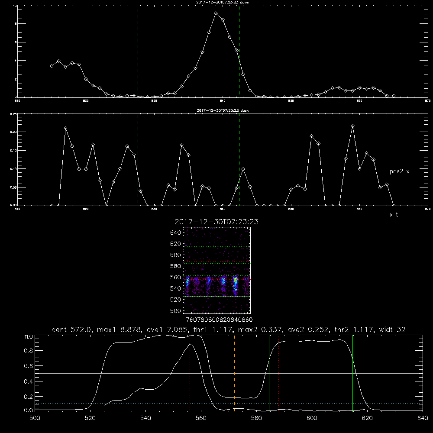Click the '11.0' label on the bottom plot y-axis
This screenshot has height=433, width=433.
(x=29, y=337)
